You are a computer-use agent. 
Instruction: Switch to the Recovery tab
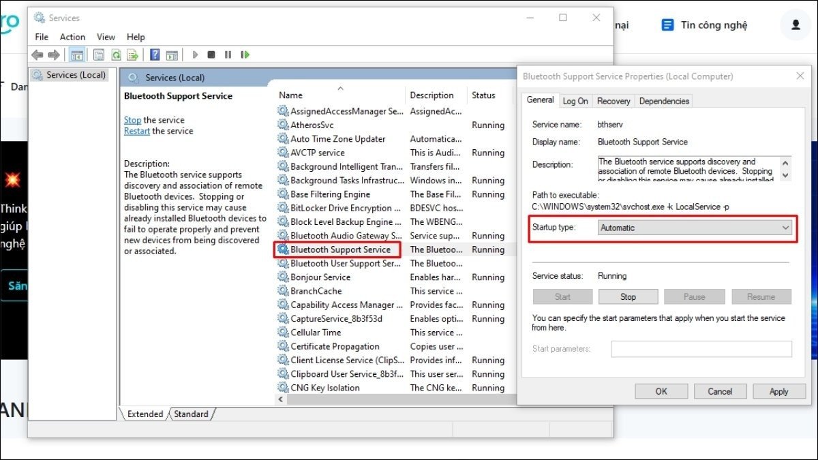613,101
